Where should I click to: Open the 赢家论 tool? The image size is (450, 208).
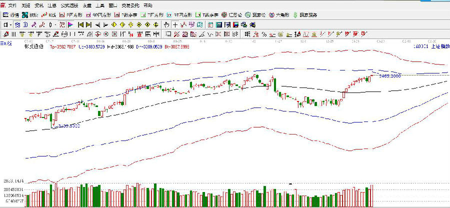point(256,14)
